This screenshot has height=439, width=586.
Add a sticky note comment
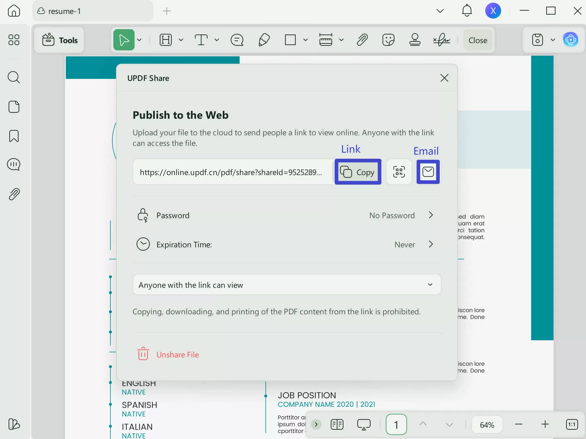click(x=237, y=40)
